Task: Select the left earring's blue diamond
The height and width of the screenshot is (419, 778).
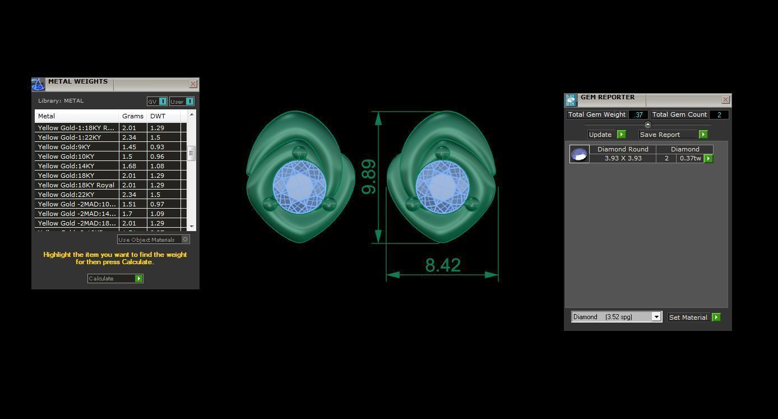Action: click(x=299, y=187)
